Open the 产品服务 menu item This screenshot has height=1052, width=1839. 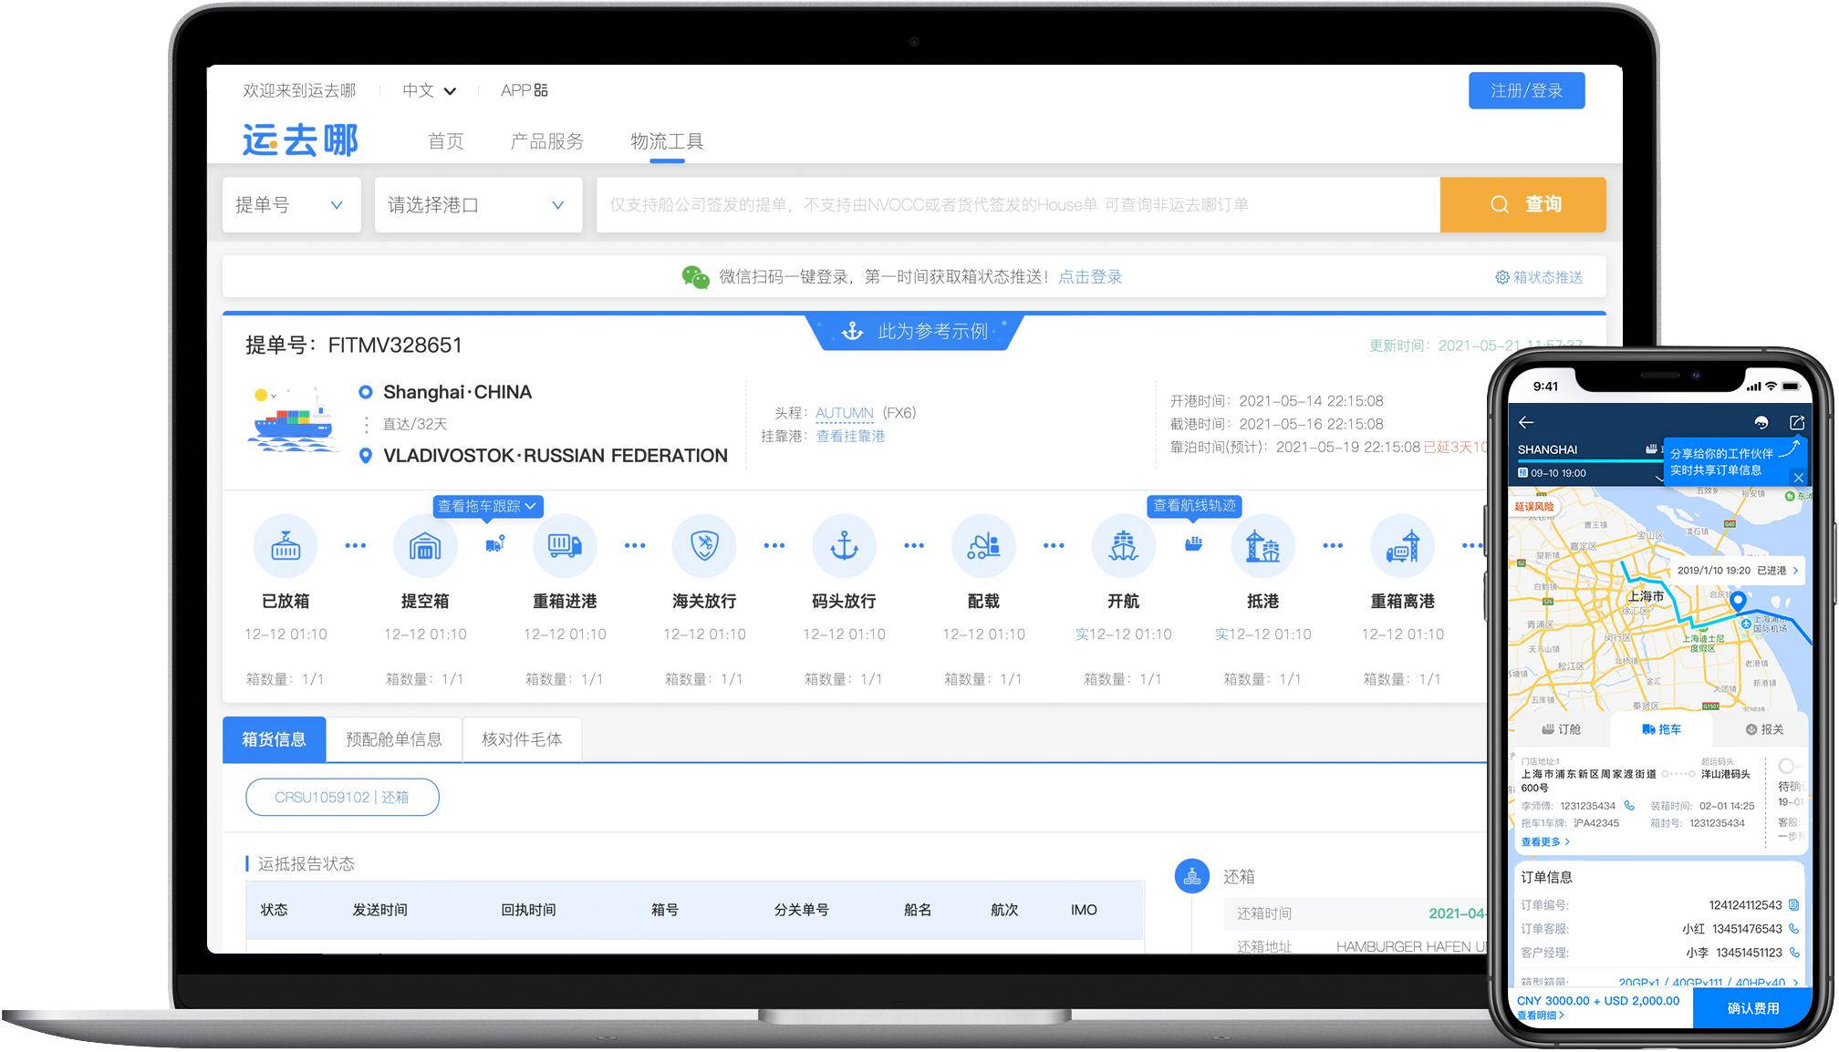click(546, 141)
